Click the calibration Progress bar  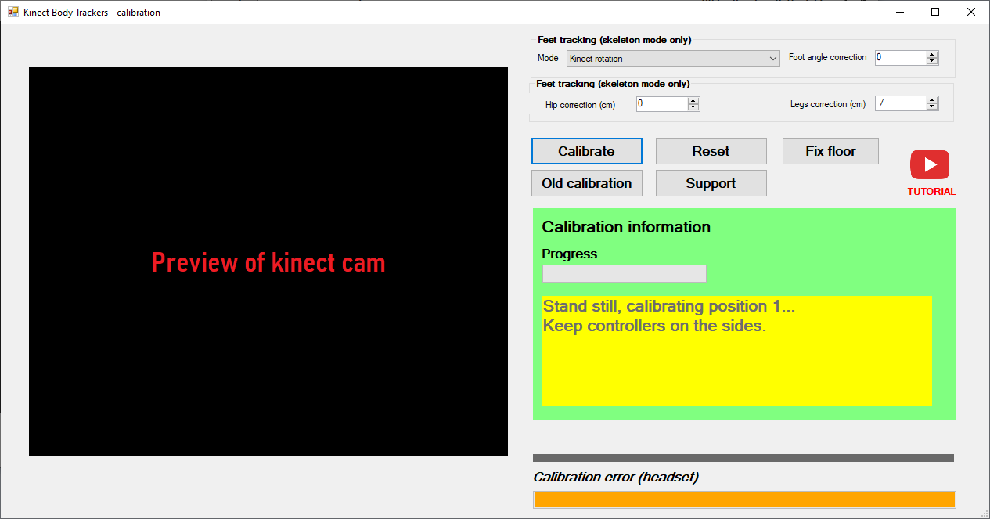click(x=625, y=273)
